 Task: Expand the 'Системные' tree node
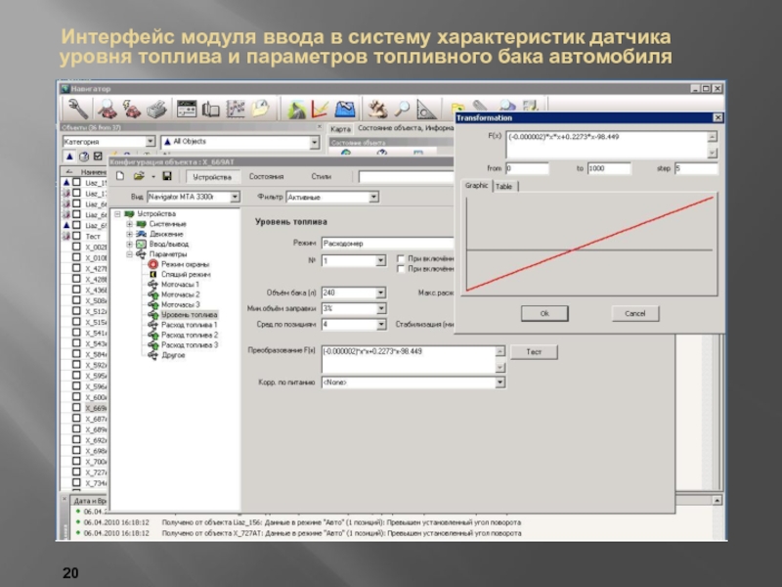pos(128,224)
